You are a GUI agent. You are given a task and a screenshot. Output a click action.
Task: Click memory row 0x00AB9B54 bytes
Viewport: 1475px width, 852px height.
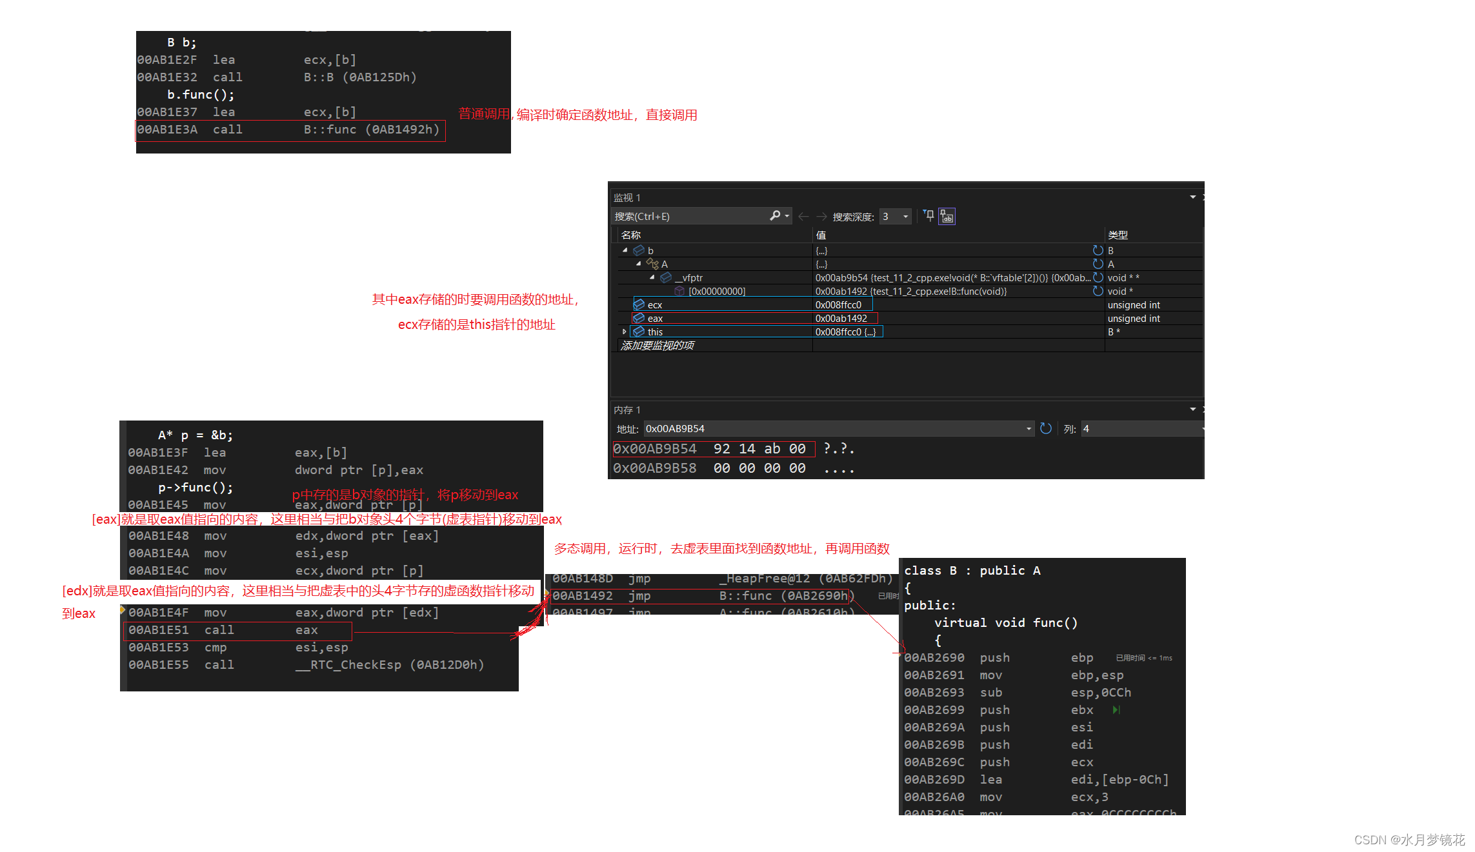point(759,449)
